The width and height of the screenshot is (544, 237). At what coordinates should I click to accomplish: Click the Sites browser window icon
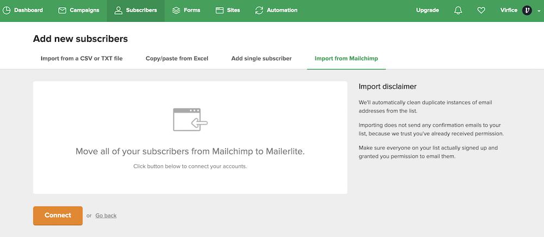[219, 10]
